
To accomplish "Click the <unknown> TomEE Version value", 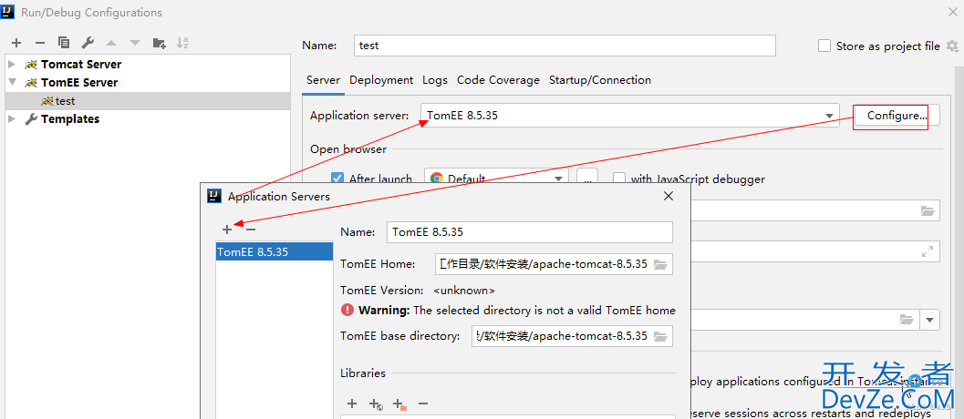I will click(x=464, y=290).
